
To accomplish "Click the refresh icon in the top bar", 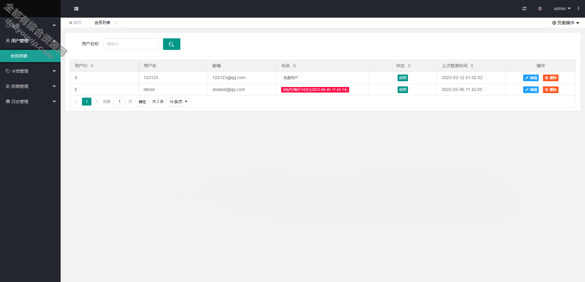I will (x=524, y=9).
